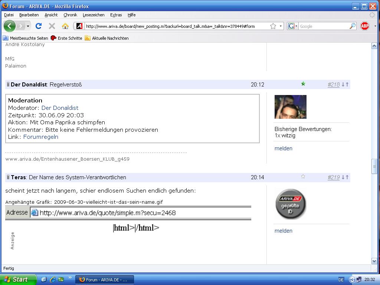Go to the home page icon
This screenshot has height=285, width=380.
tap(65, 26)
